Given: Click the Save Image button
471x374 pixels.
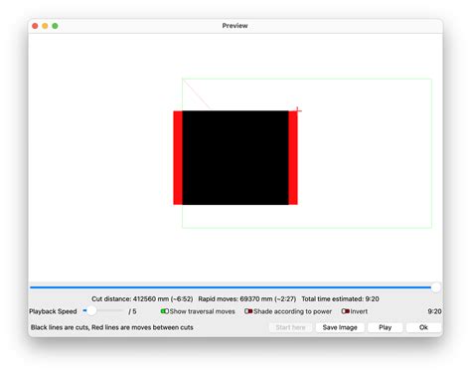Looking at the screenshot, I should pyautogui.click(x=340, y=327).
